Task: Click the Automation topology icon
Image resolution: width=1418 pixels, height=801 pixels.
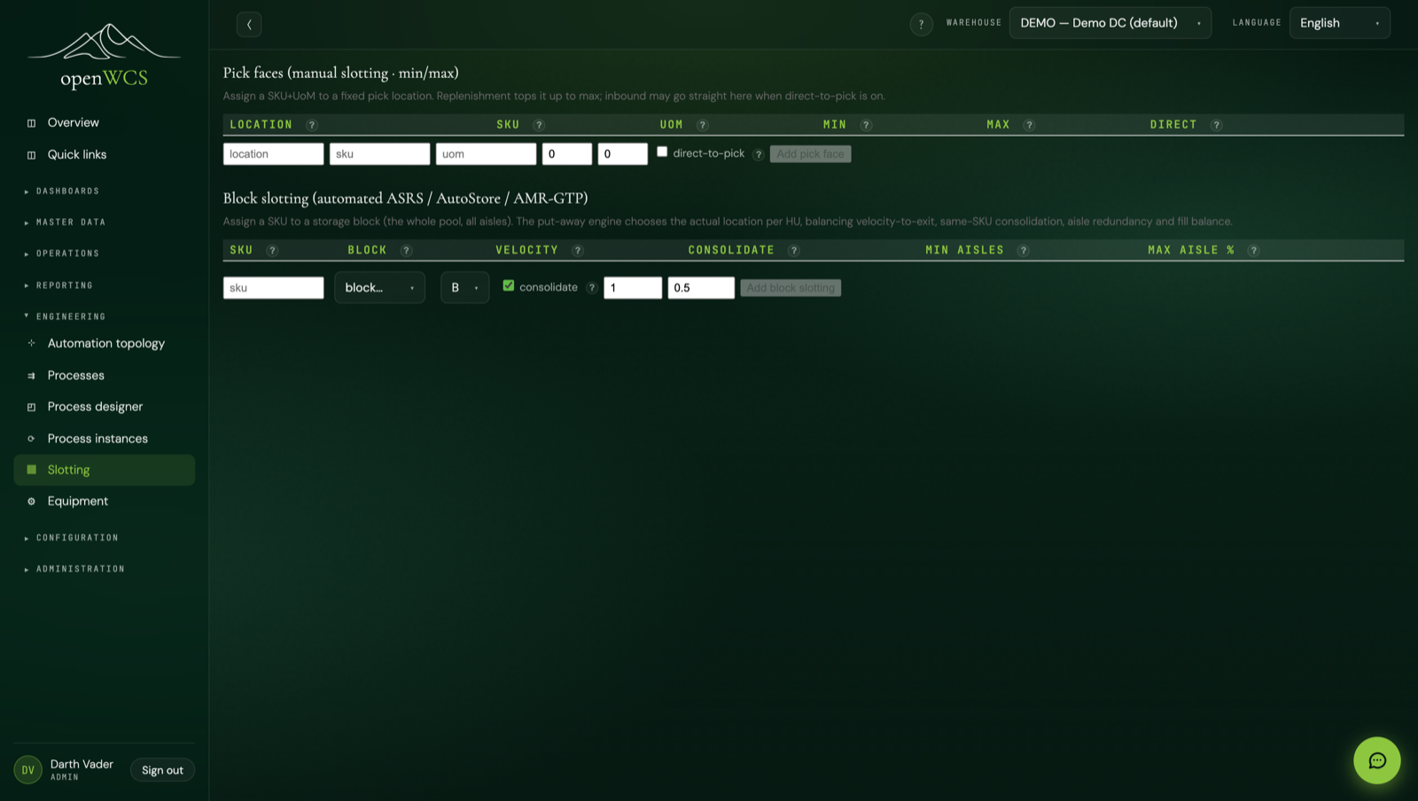Action: point(32,343)
